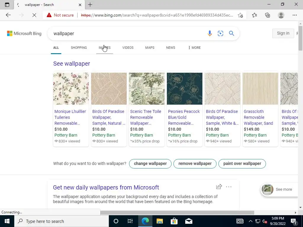This screenshot has height=227, width=303.
Task: Open the Collections icon
Action: pyautogui.click(x=267, y=15)
